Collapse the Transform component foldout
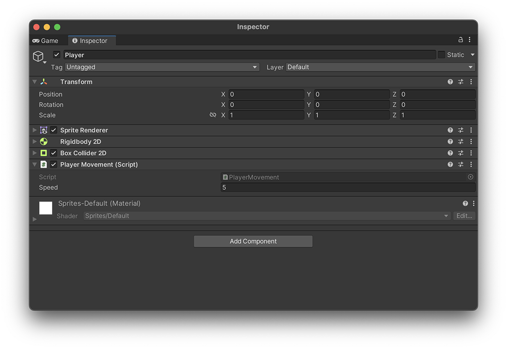This screenshot has width=507, height=349. (x=35, y=82)
